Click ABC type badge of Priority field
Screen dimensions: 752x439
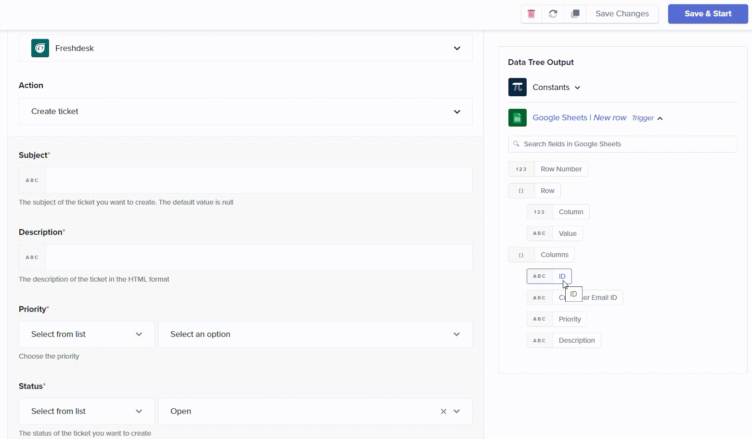[x=540, y=319]
